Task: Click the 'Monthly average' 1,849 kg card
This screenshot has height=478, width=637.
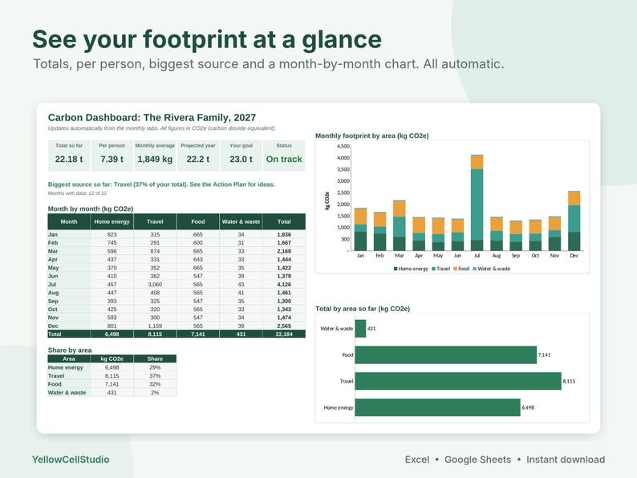Action: [x=155, y=156]
